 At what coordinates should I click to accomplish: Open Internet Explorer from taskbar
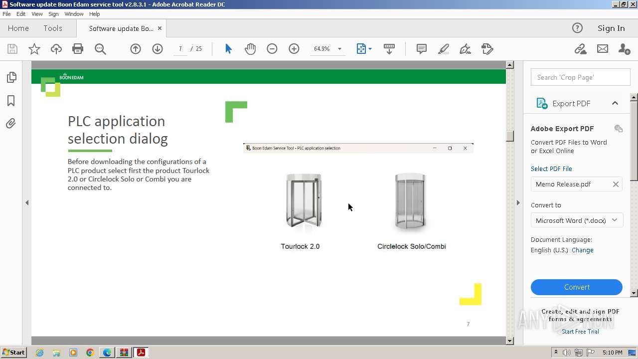point(39,353)
